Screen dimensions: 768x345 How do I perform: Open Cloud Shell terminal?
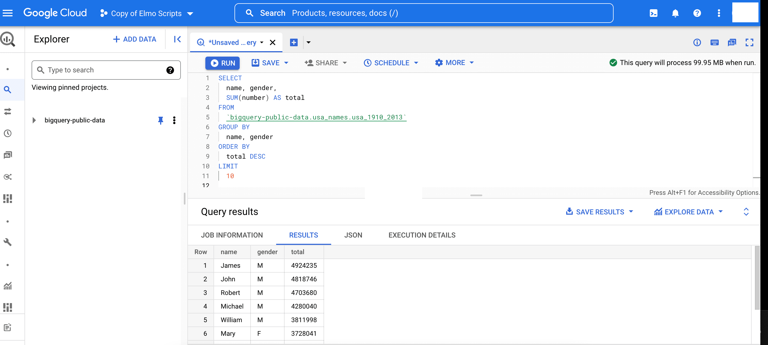click(x=654, y=13)
